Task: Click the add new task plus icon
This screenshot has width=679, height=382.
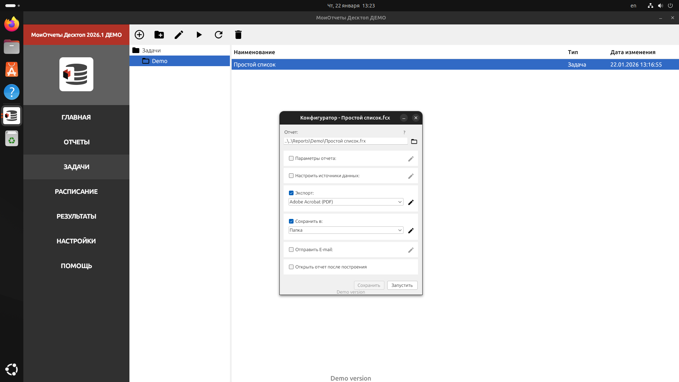Action: (x=139, y=35)
